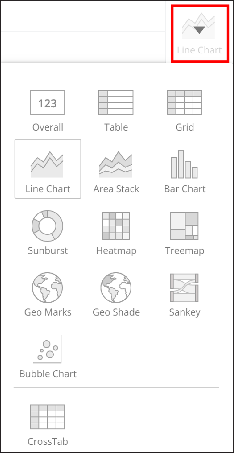The width and height of the screenshot is (234, 453).
Task: Select the CrossTab icon
Action: pos(48,417)
